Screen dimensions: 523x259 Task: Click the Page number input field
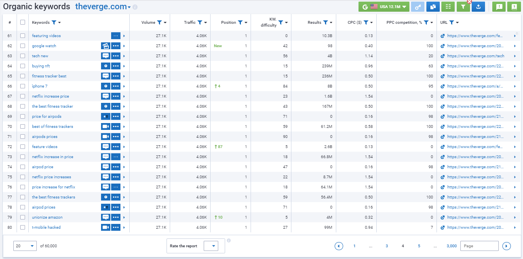(x=479, y=246)
